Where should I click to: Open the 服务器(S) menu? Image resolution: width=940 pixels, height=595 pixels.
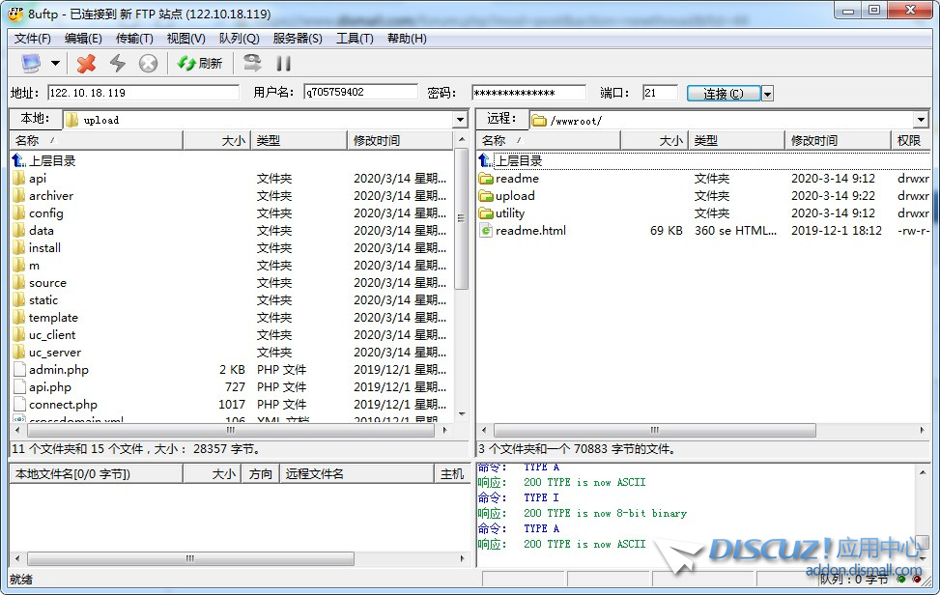click(x=297, y=39)
